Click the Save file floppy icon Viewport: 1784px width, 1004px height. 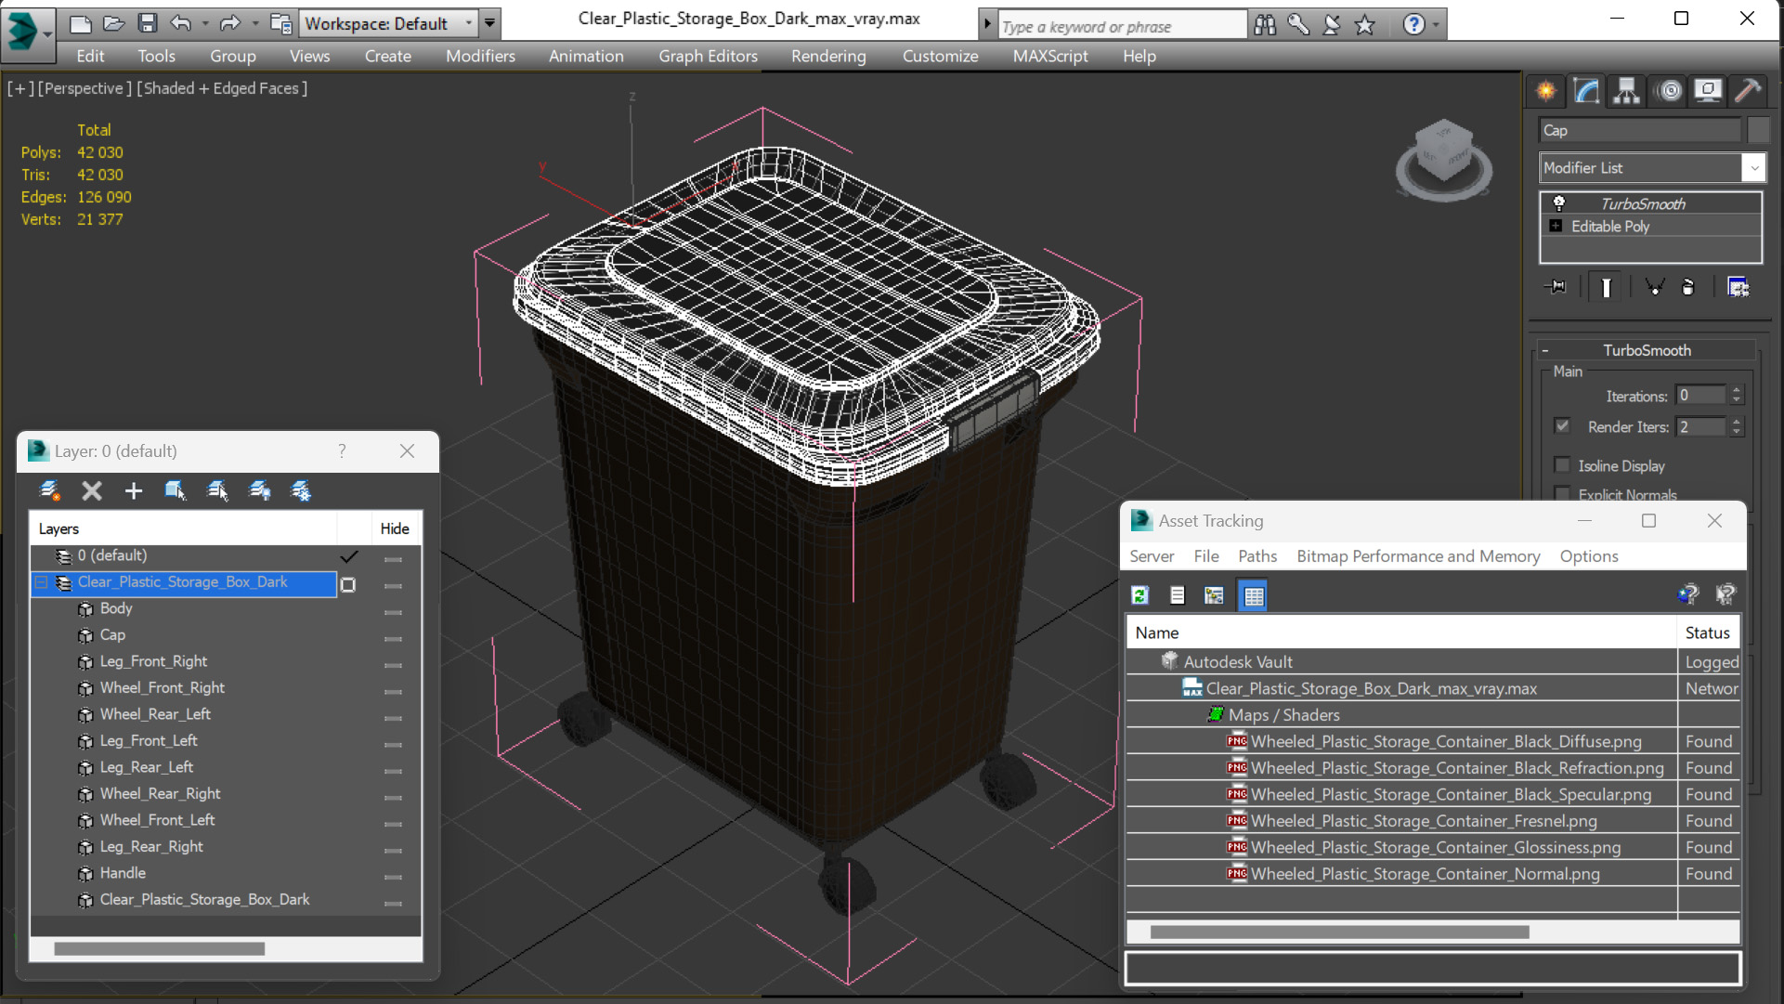point(147,23)
